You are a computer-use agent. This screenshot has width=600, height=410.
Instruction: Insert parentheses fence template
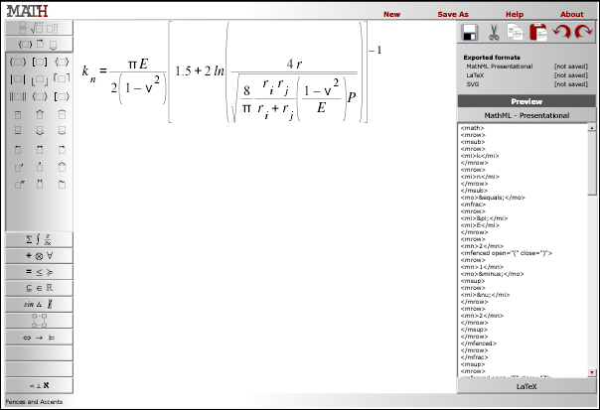[18, 62]
